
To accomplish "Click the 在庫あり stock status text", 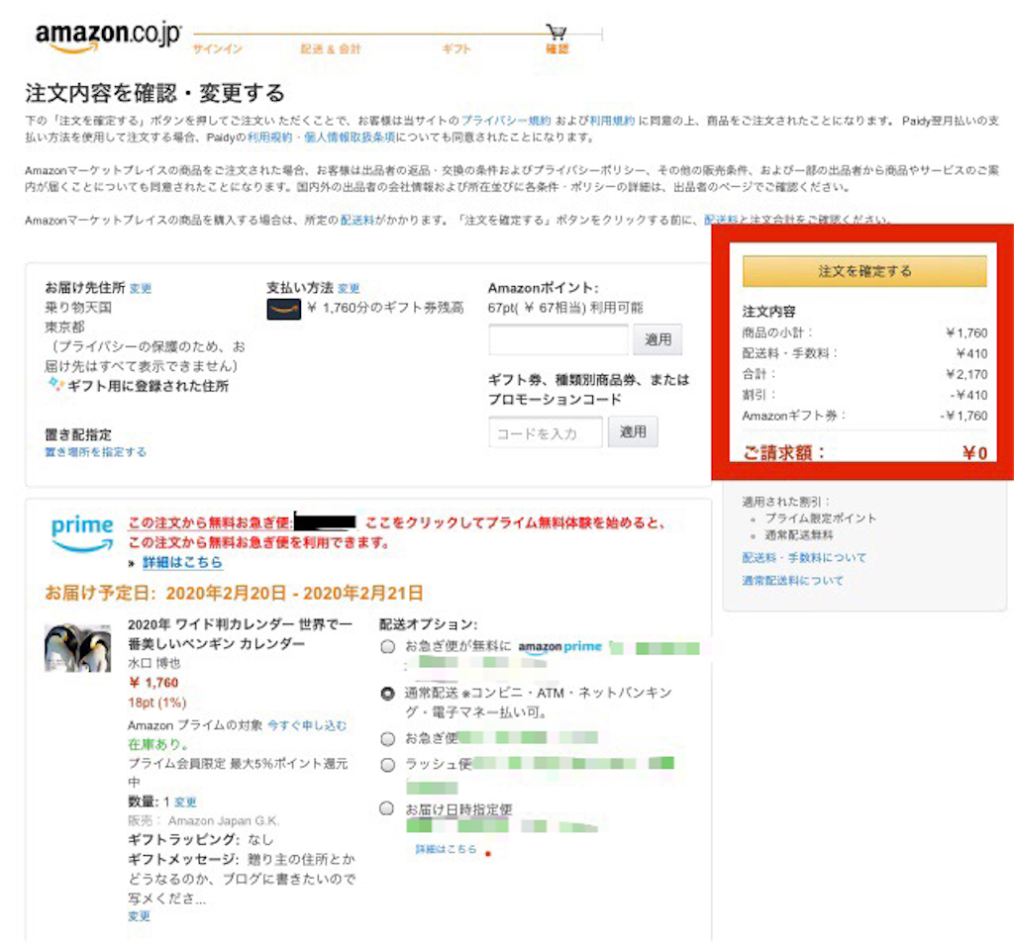I will [x=157, y=744].
